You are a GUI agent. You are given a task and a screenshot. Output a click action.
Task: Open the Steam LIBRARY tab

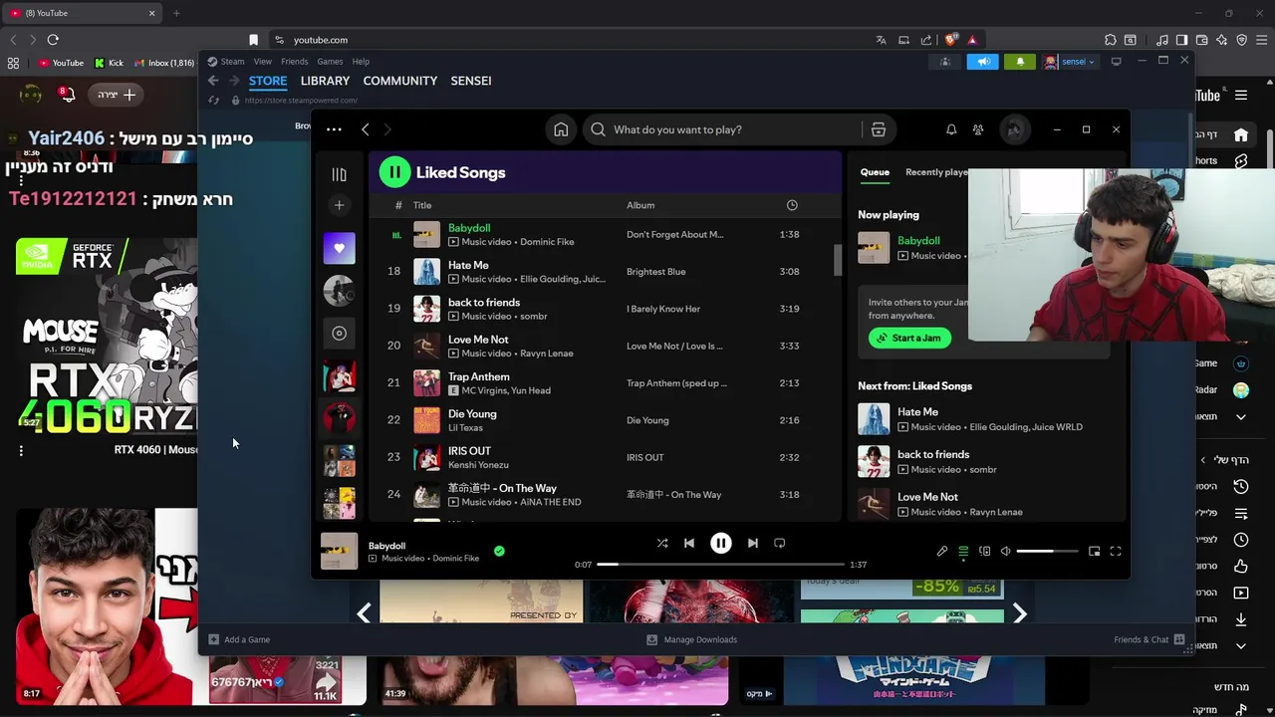pyautogui.click(x=325, y=81)
